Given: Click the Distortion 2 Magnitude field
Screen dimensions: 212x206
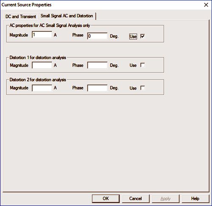Looking at the screenshot, I should click(x=42, y=88).
